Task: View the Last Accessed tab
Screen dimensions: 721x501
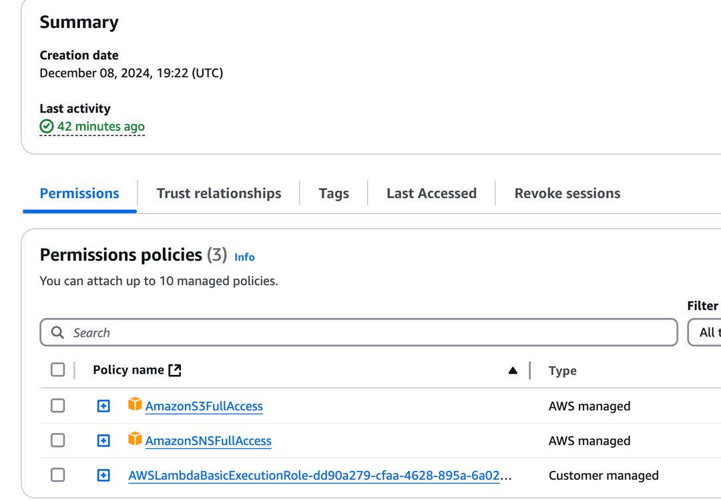Action: click(x=431, y=193)
